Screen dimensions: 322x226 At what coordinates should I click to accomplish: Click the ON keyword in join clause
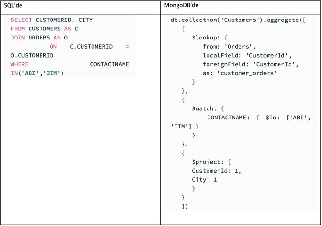pos(53,47)
